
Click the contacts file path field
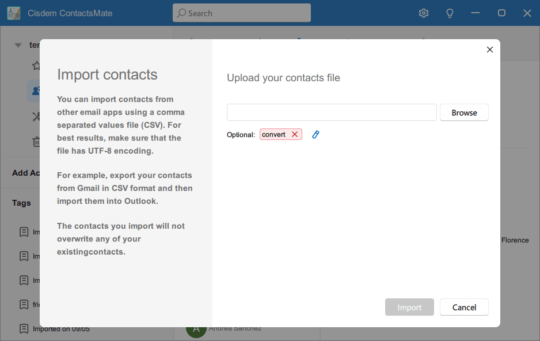(332, 112)
